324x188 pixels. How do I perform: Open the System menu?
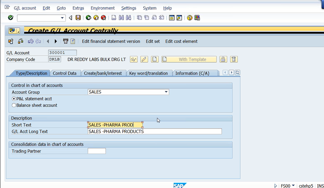click(x=150, y=8)
